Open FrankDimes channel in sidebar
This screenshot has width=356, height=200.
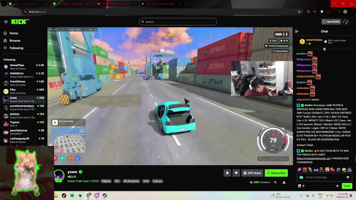coord(24,83)
